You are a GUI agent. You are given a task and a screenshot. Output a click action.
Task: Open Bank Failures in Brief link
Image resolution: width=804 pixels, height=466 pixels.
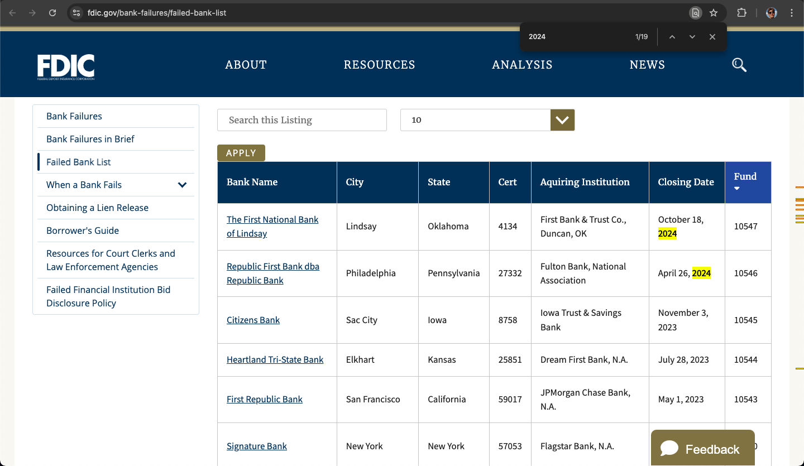coord(90,139)
